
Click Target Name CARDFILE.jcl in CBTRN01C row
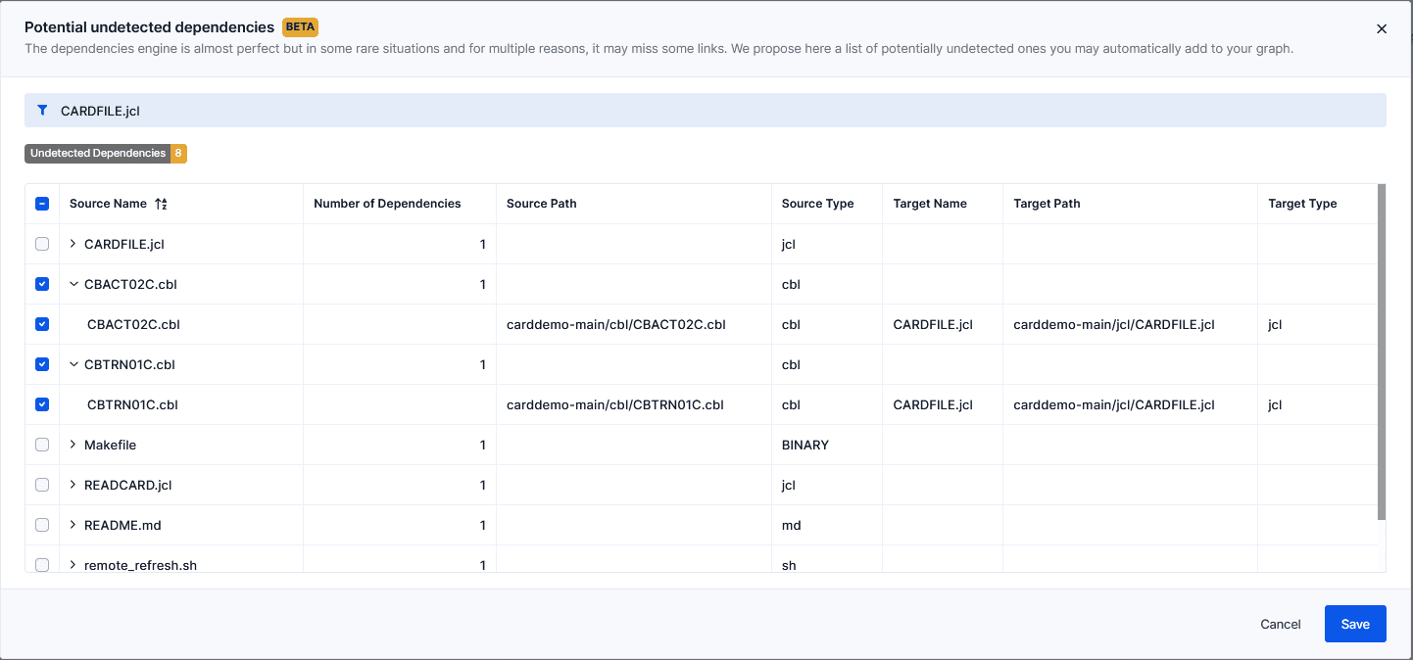[x=933, y=404]
